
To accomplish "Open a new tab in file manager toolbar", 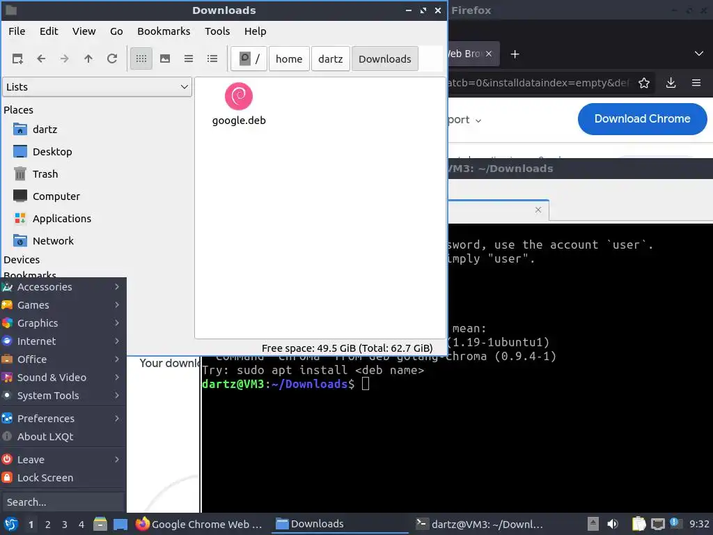I will [17, 59].
